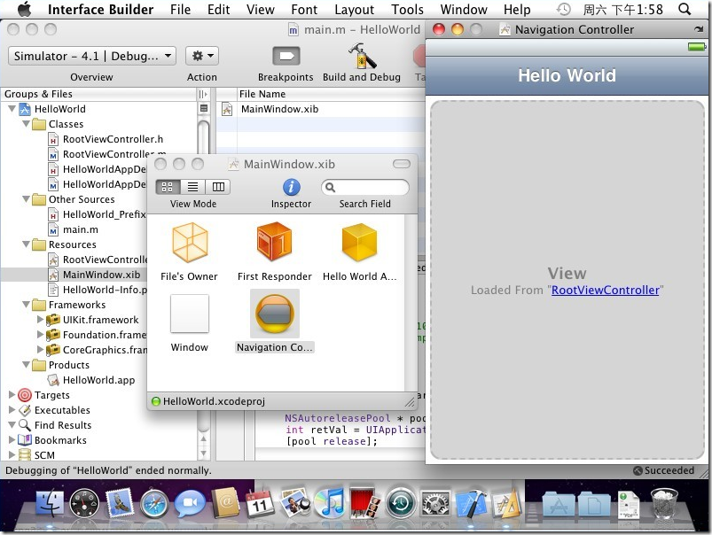The height and width of the screenshot is (535, 712).
Task: Open the Time Machine menu bar icon
Action: (x=564, y=9)
